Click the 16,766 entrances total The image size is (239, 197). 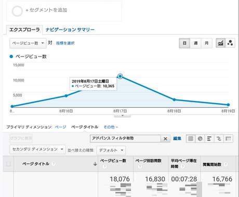(x=222, y=179)
